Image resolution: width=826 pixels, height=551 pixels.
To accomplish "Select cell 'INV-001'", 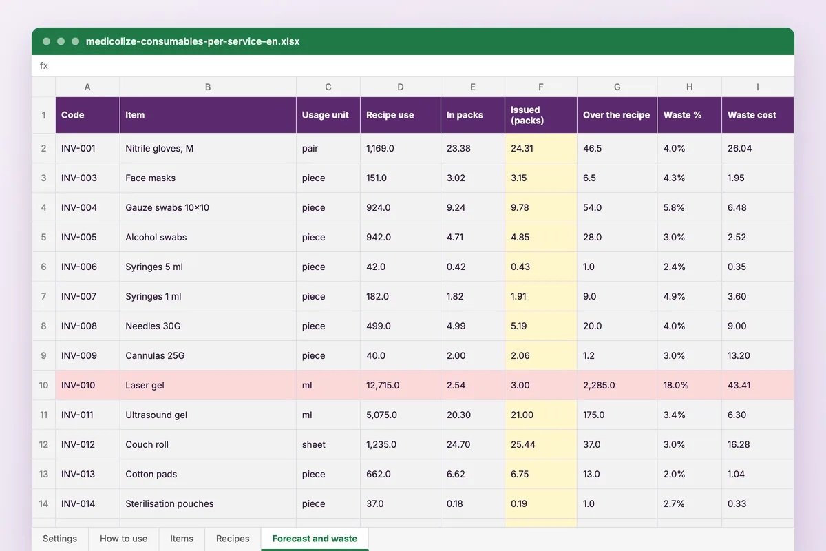I will click(x=87, y=148).
